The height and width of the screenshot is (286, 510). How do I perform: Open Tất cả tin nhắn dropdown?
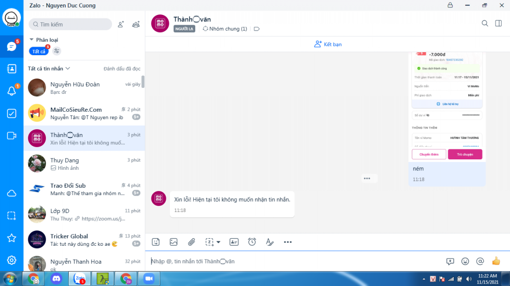click(49, 69)
